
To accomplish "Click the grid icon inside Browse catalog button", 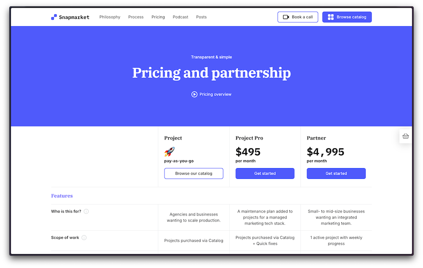I will (x=331, y=17).
